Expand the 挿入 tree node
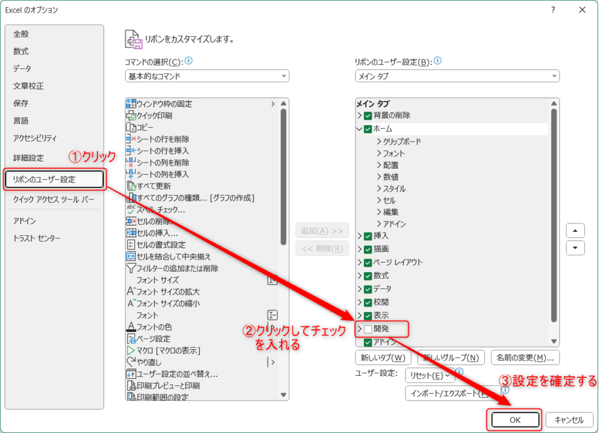Screen dimensions: 616x433 tap(360, 236)
